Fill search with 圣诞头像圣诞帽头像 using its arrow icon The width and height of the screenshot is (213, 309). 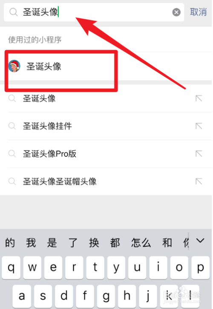pos(199,181)
